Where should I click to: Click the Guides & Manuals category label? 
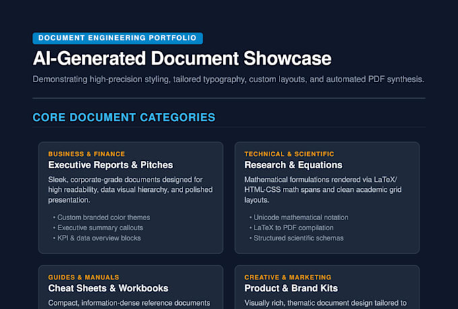click(x=84, y=277)
